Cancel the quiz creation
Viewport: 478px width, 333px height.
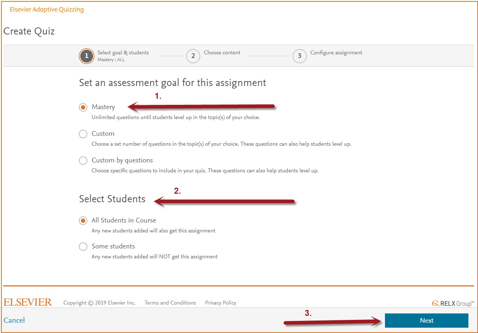pos(14,320)
